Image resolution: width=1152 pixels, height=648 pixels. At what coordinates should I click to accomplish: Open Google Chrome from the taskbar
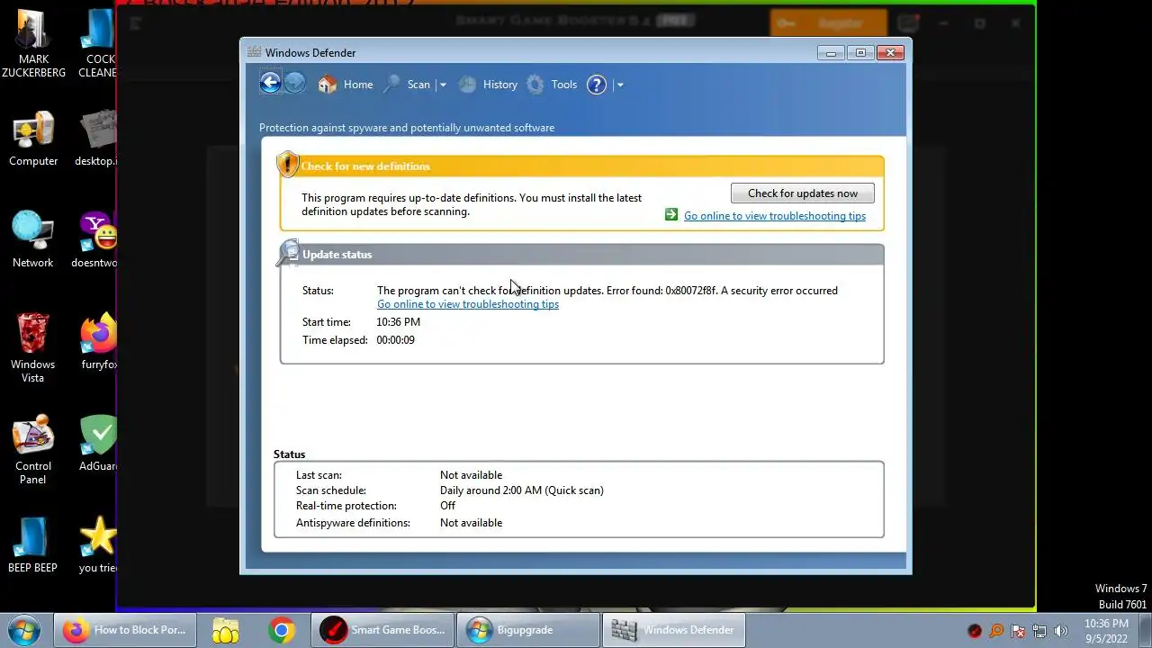click(281, 630)
